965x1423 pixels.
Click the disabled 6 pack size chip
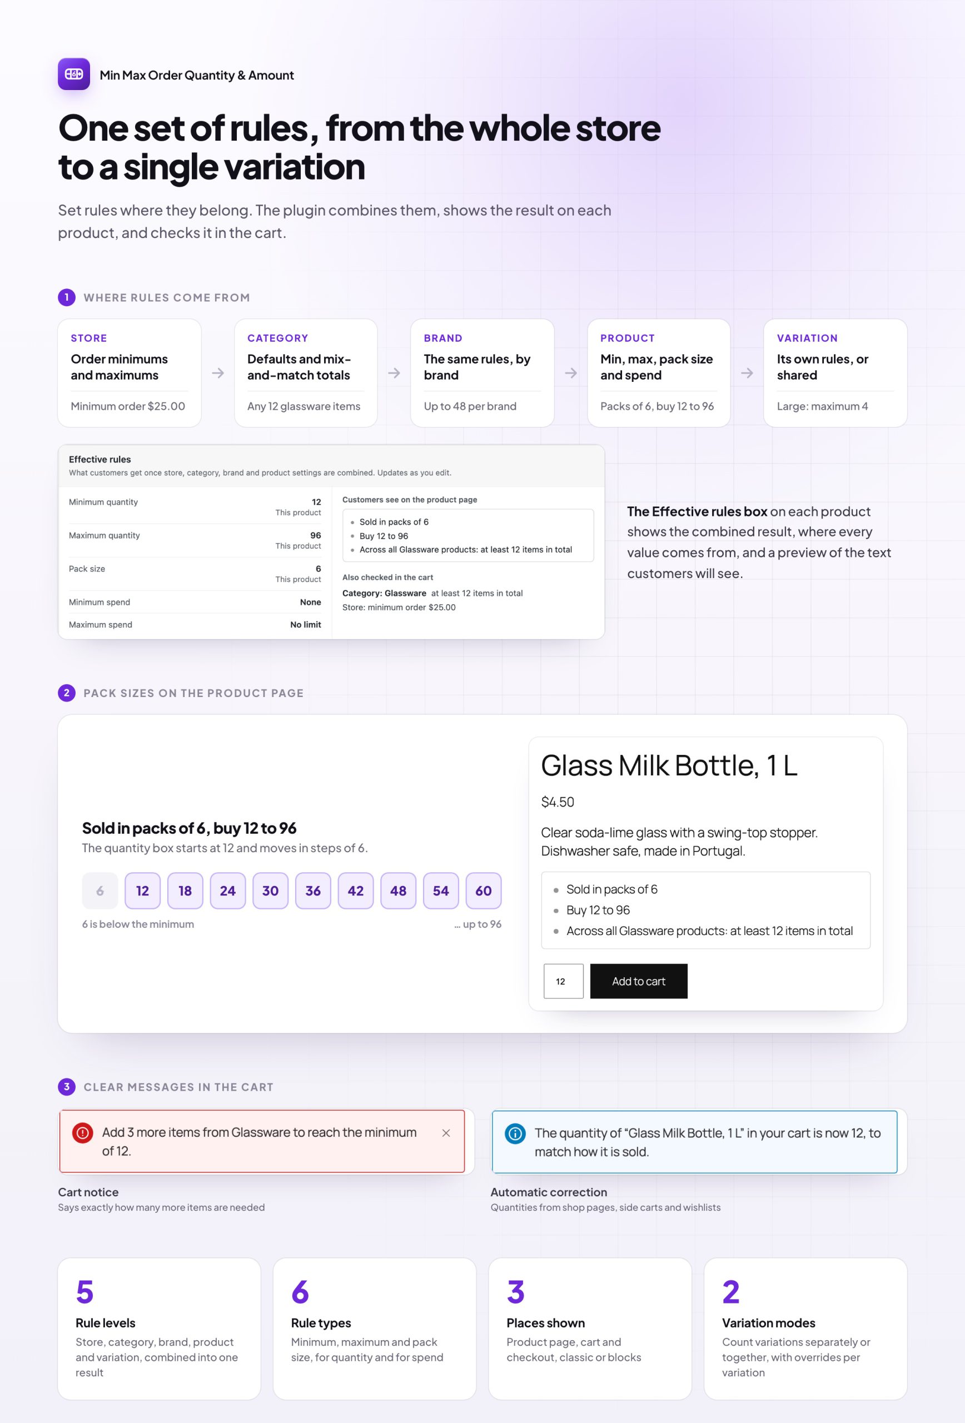click(100, 890)
